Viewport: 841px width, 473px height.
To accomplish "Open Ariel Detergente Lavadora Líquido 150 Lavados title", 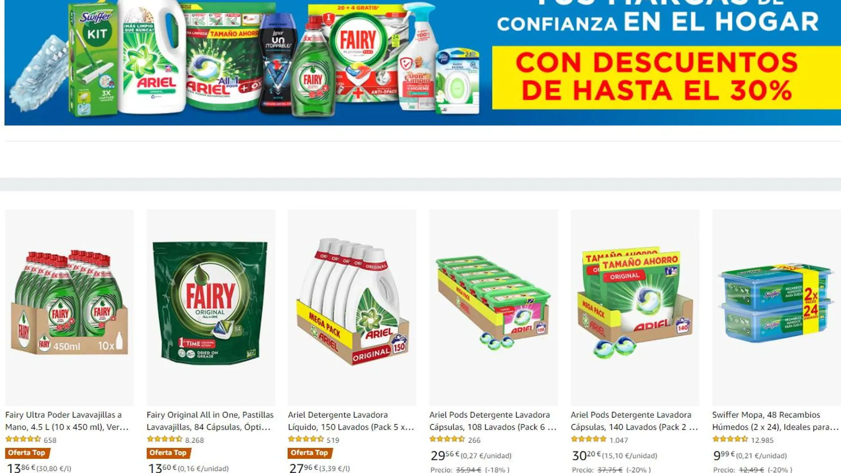I will pyautogui.click(x=351, y=421).
